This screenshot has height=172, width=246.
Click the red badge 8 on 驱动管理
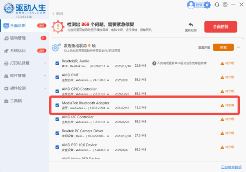click(43, 38)
